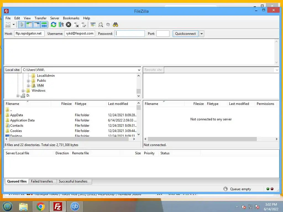
Task: Expand the VM4 folder tree node
Action: pos(28,86)
